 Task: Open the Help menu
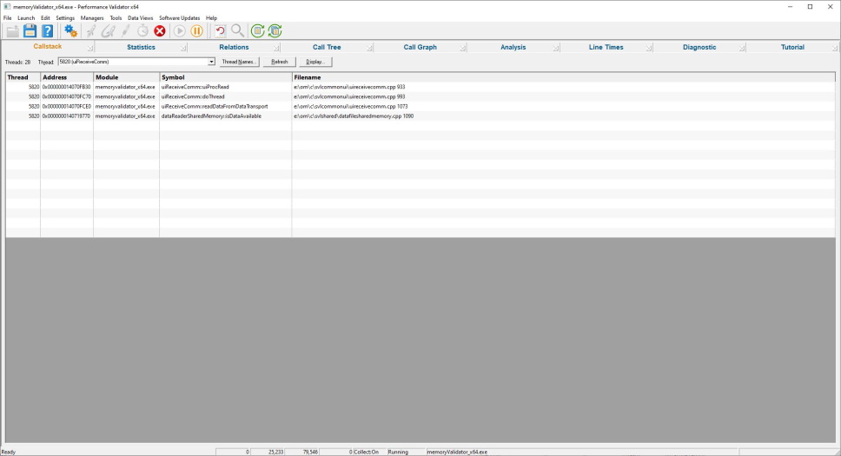211,17
